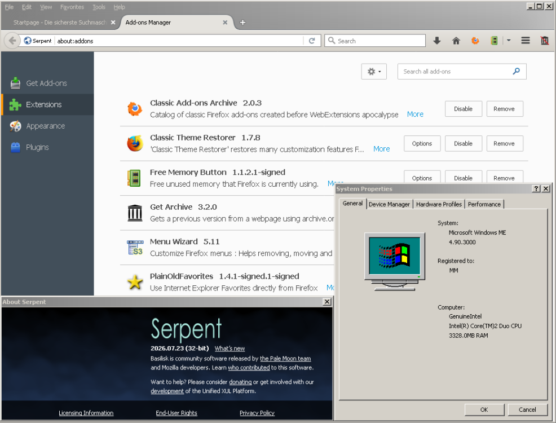Open the Edit menu
Screen dimensions: 556x423
(x=27, y=7)
